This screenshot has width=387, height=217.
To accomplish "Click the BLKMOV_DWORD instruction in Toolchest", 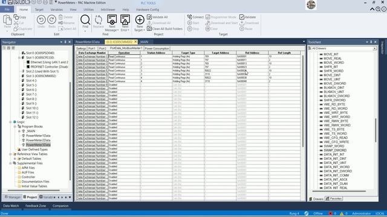I will (x=336, y=96).
